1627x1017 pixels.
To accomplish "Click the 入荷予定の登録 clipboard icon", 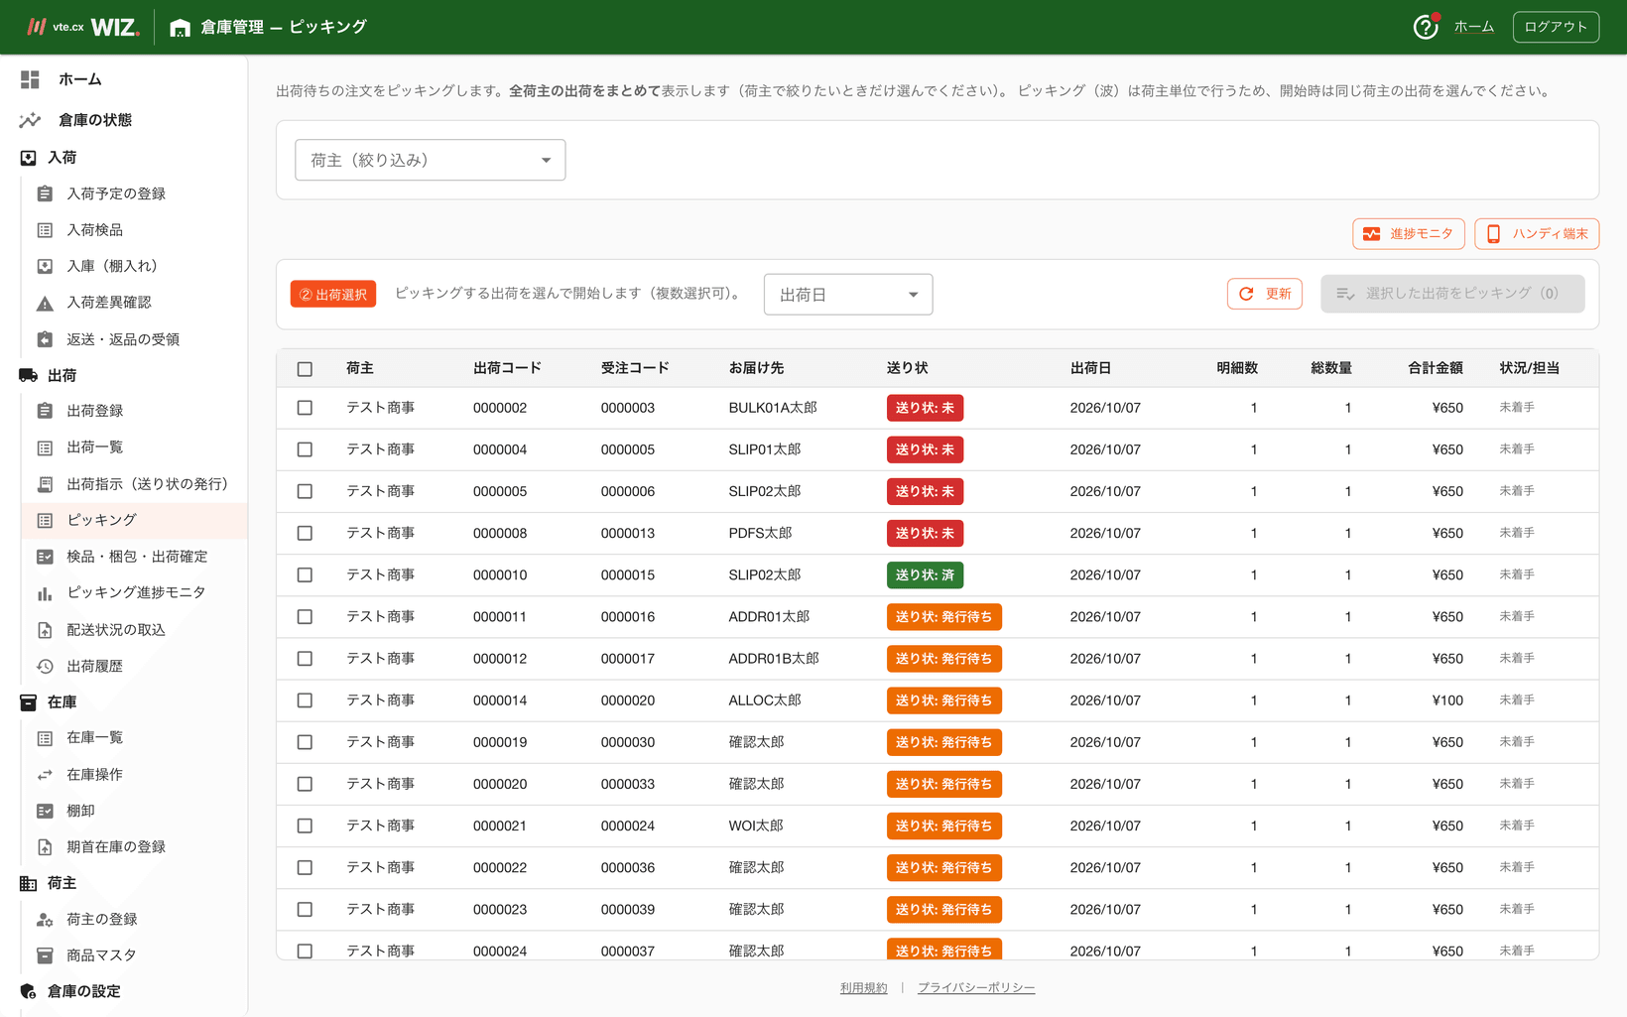I will (x=45, y=193).
